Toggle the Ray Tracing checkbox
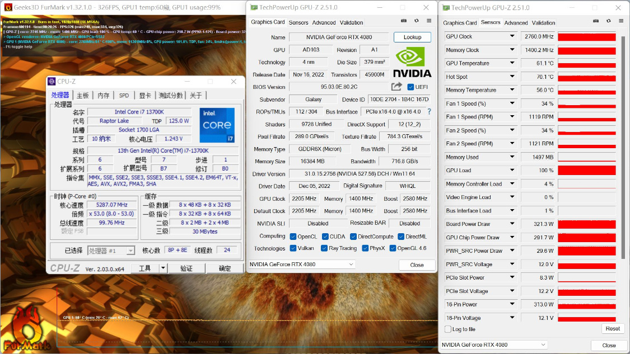Viewport: 630px width, 354px height. [324, 248]
